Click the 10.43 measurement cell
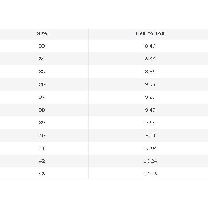The height and width of the screenshot is (208, 208). point(150,174)
